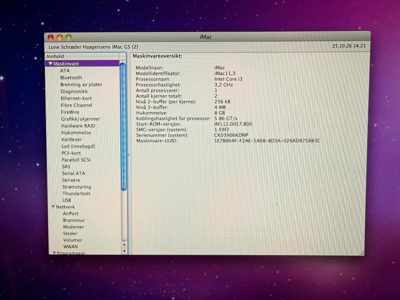Choose Steder in the network list
Viewport: 400px width, 300px height.
tap(70, 233)
